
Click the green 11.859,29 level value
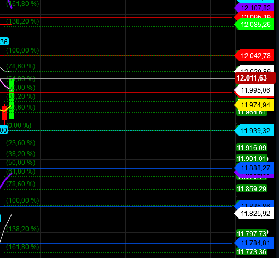point(252,188)
